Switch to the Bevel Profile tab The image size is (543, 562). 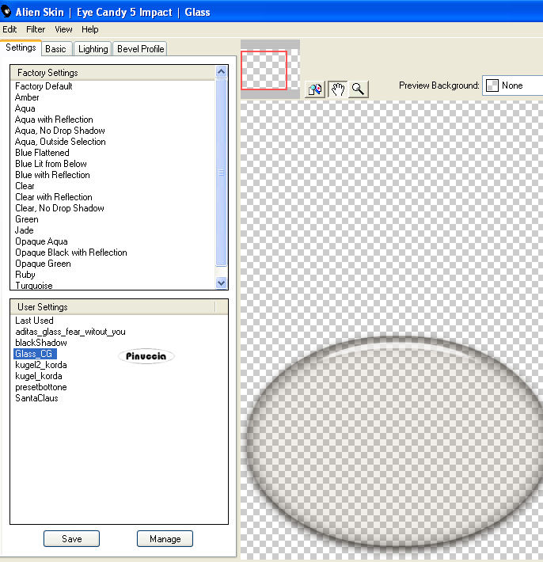pyautogui.click(x=140, y=49)
